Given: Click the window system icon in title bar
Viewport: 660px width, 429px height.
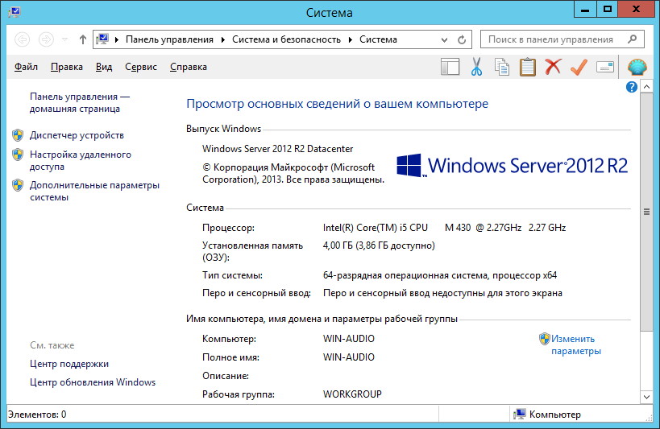Looking at the screenshot, I should [15, 11].
